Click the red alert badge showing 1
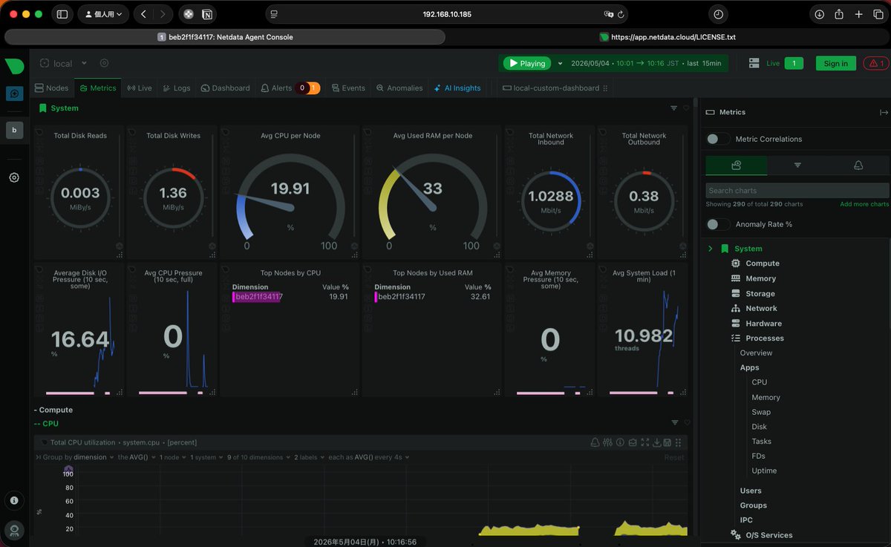The height and width of the screenshot is (547, 891). coord(876,63)
